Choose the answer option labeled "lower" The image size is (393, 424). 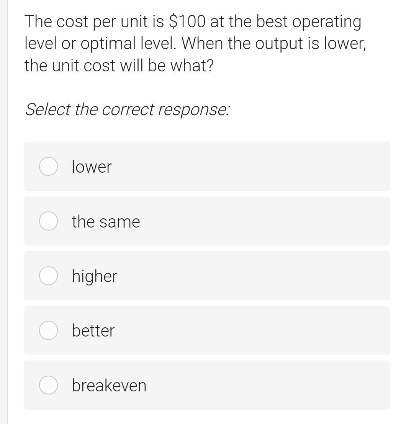pyautogui.click(x=92, y=167)
